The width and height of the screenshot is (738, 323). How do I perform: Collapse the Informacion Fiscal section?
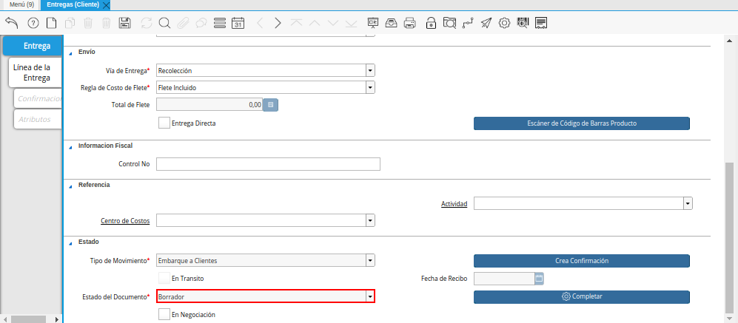[70, 146]
